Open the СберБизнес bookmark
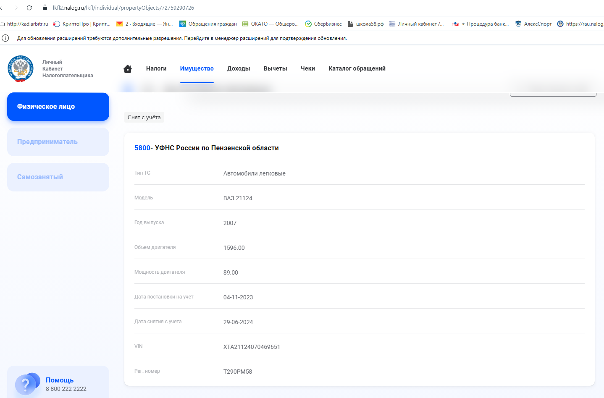This screenshot has height=398, width=604. 323,24
